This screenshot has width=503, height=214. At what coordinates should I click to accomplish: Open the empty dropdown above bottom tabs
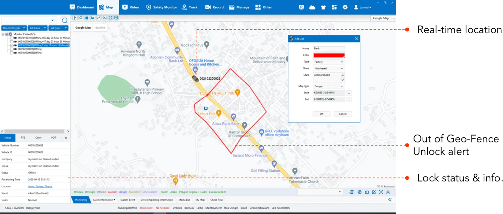point(320,192)
